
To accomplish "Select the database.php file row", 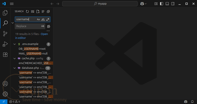I will coord(32,68).
